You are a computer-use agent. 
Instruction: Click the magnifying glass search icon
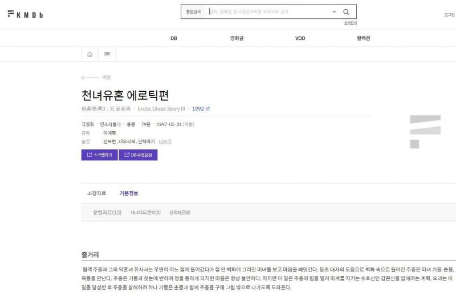[346, 11]
